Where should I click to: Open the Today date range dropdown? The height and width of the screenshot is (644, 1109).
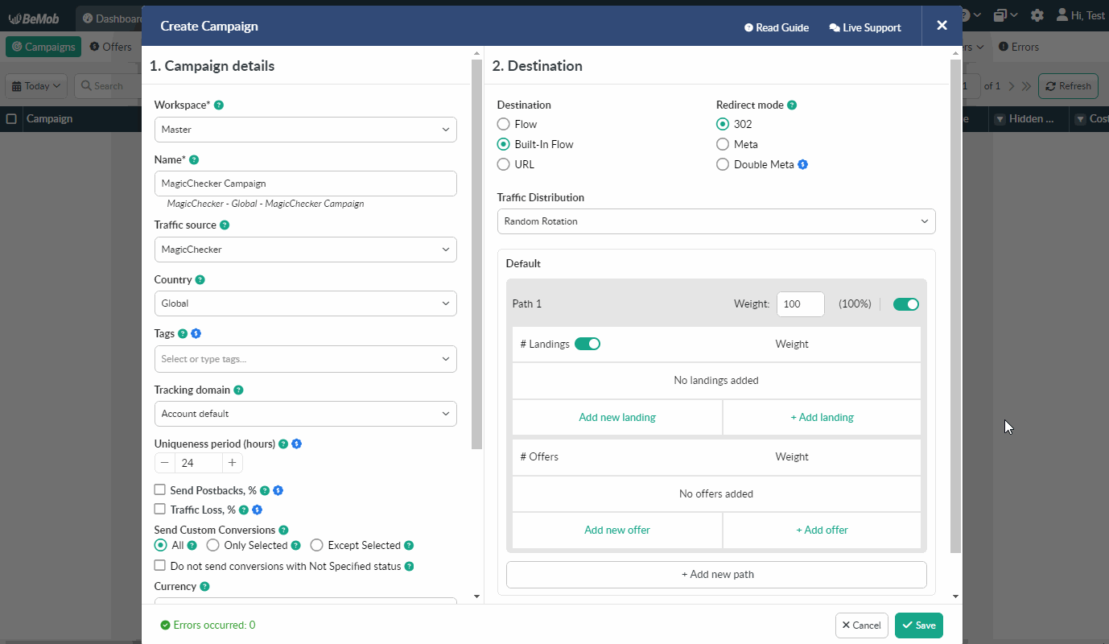pyautogui.click(x=37, y=86)
